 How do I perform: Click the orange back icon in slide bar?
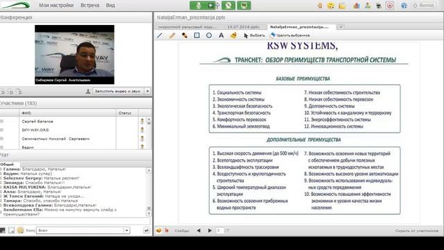(159, 231)
